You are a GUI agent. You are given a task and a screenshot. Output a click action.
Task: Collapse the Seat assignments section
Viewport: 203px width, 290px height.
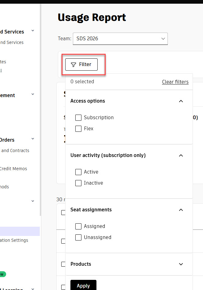[181, 210]
